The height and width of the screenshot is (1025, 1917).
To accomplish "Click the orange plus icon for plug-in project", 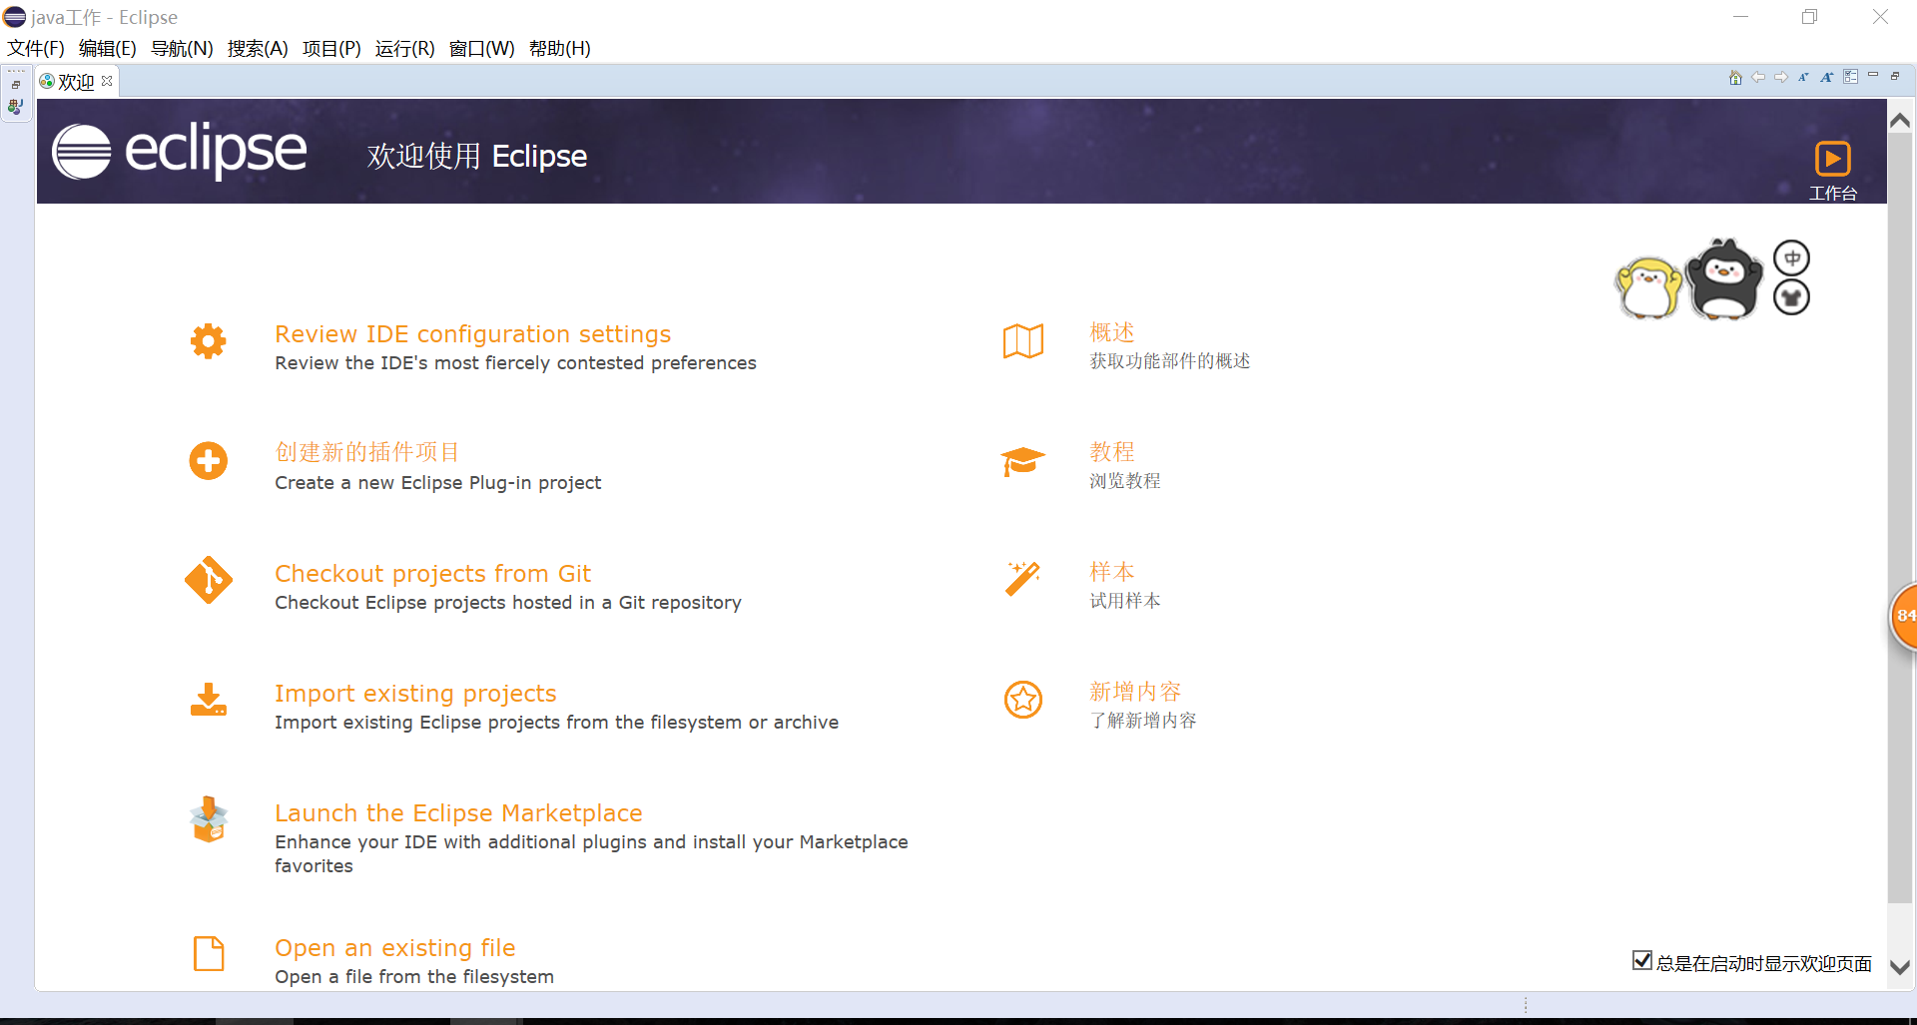I will [209, 461].
